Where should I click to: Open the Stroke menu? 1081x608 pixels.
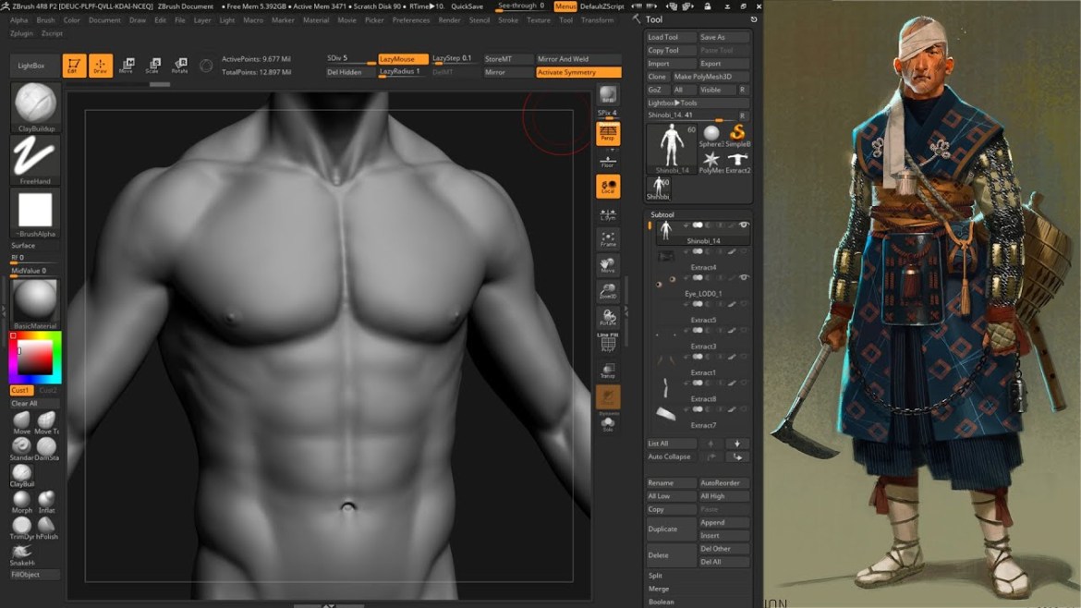[508, 20]
